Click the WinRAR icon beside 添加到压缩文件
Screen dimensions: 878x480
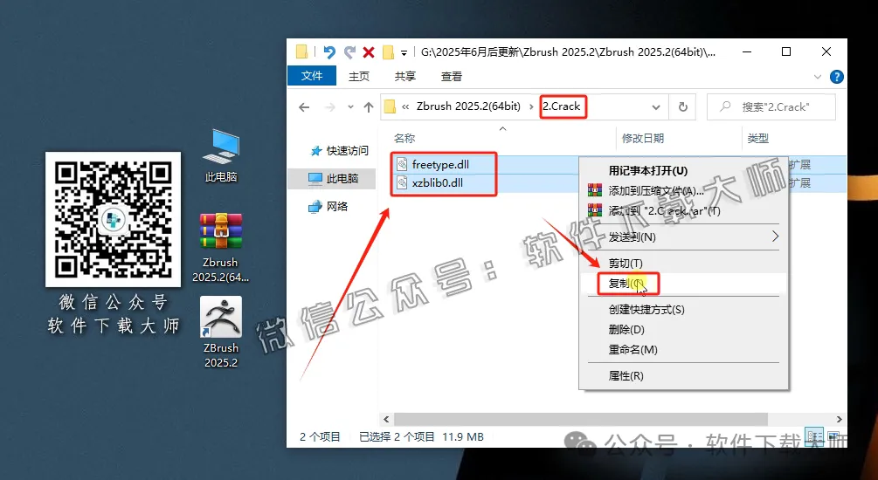594,191
